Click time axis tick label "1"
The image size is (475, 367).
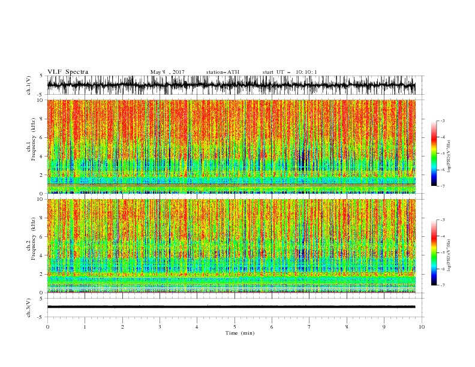(x=85, y=327)
